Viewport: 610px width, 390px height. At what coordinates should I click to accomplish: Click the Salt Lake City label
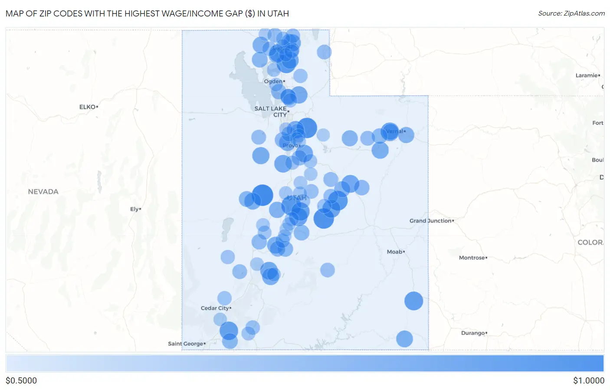click(272, 111)
